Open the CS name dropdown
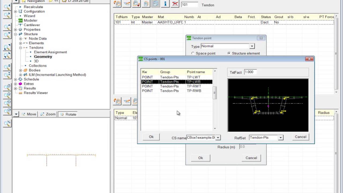343x193 pixels. 218,138
